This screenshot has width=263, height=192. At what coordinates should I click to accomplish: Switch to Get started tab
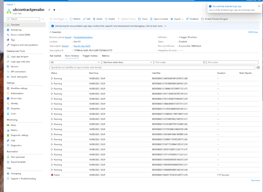point(55,56)
